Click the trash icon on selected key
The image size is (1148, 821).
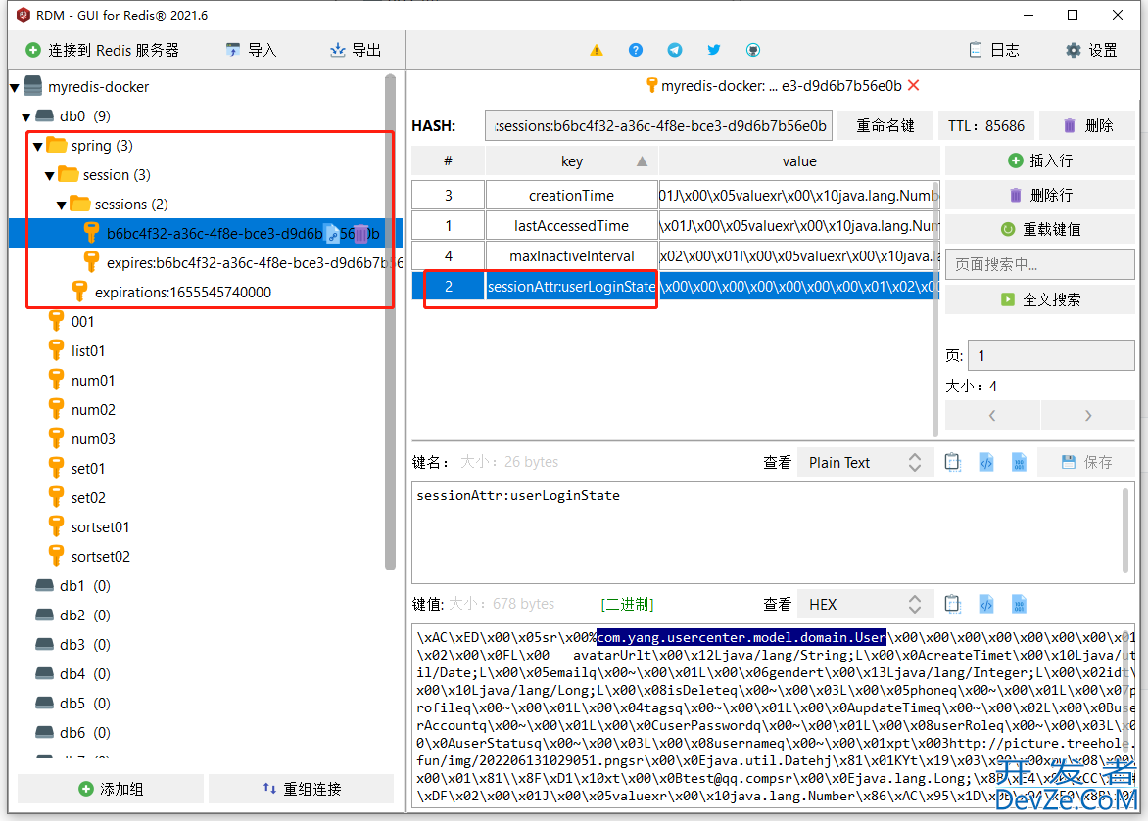(x=360, y=234)
